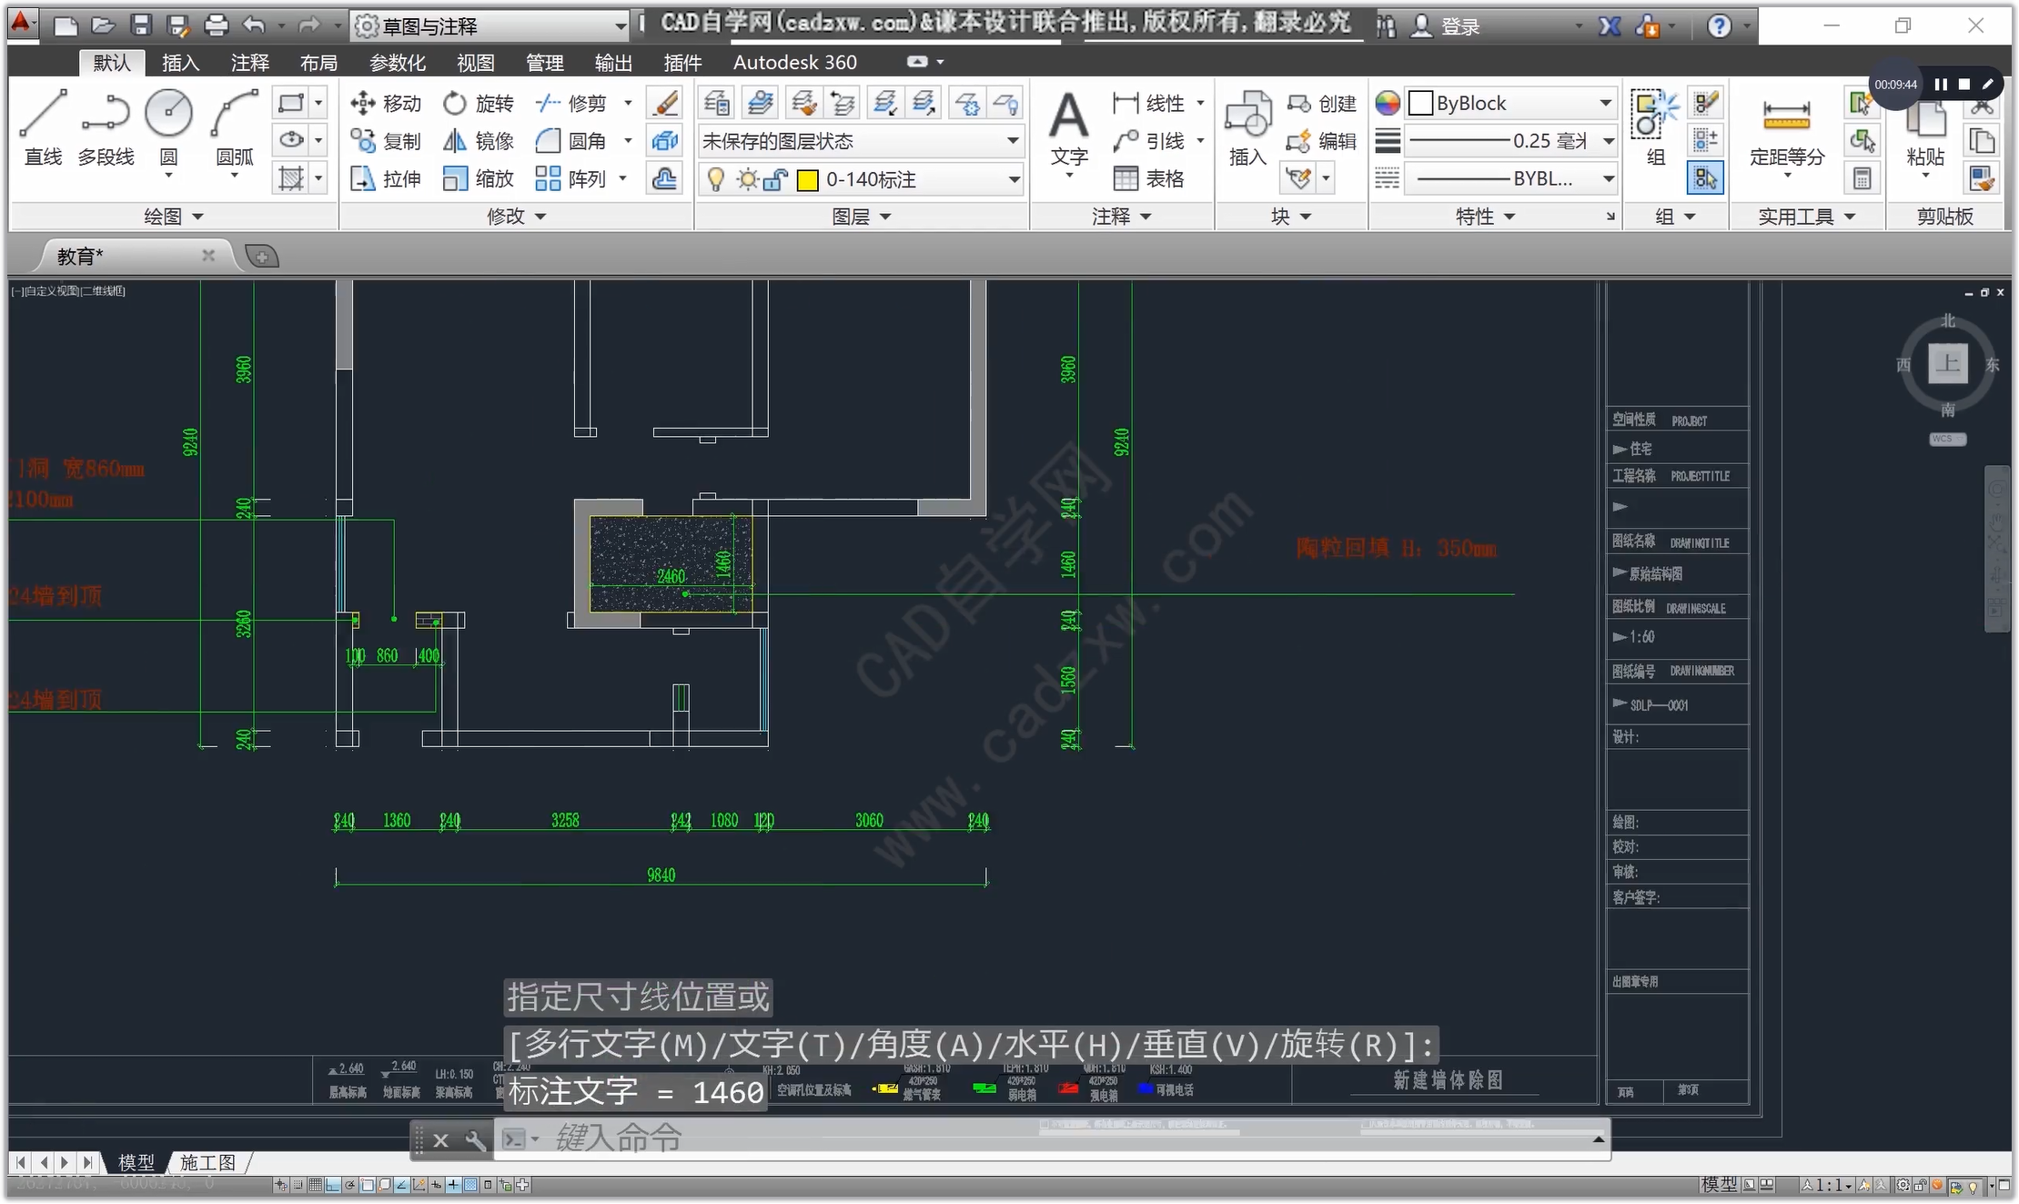Expand the 修改 panel
Screen dimensions: 2019x1204
click(x=516, y=217)
